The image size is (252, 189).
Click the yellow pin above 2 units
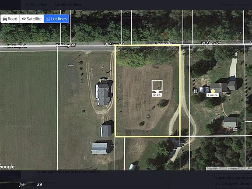[x=213, y=91]
